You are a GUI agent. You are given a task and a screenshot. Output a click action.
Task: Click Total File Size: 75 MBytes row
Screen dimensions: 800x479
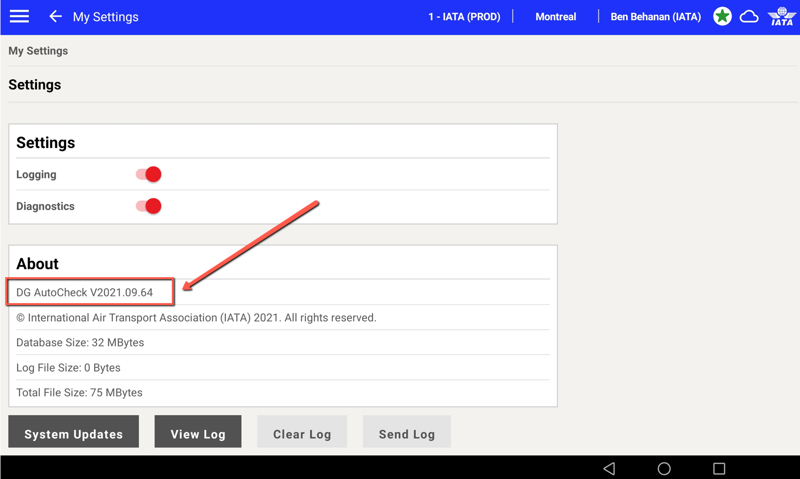(283, 393)
